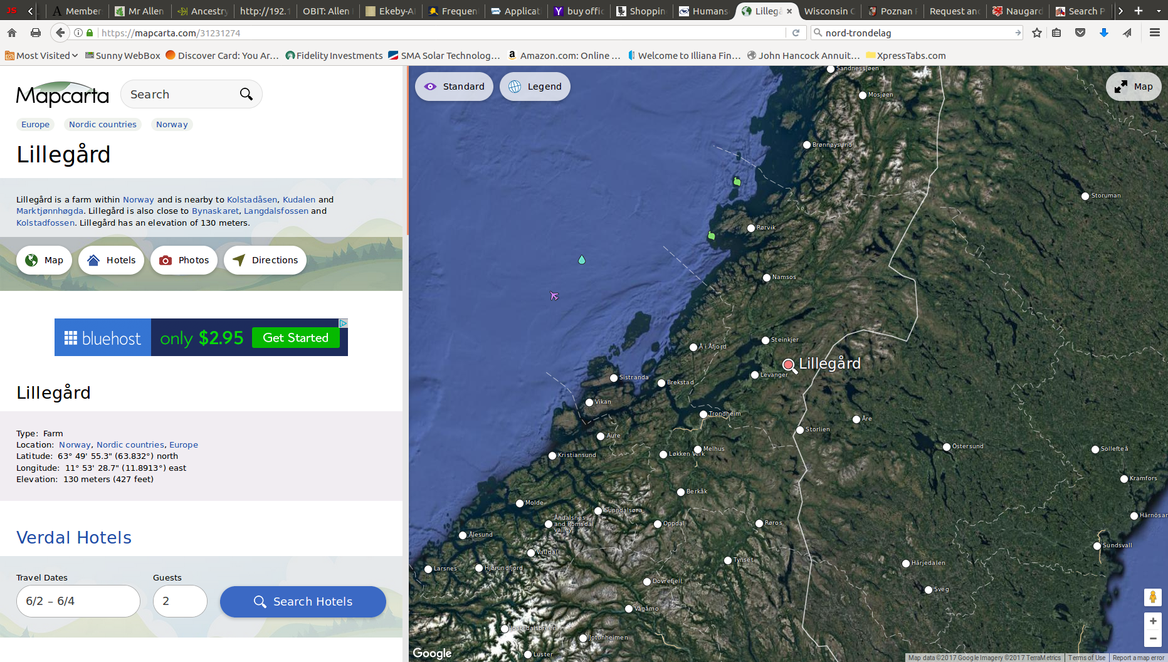Screen dimensions: 1168x662
Task: Click the Kristiansund map marker
Action: [552, 456]
